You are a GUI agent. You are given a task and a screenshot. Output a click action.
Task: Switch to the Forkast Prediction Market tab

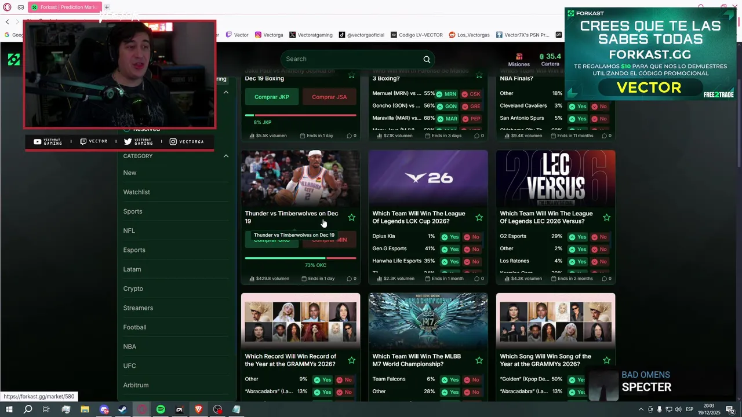(65, 7)
